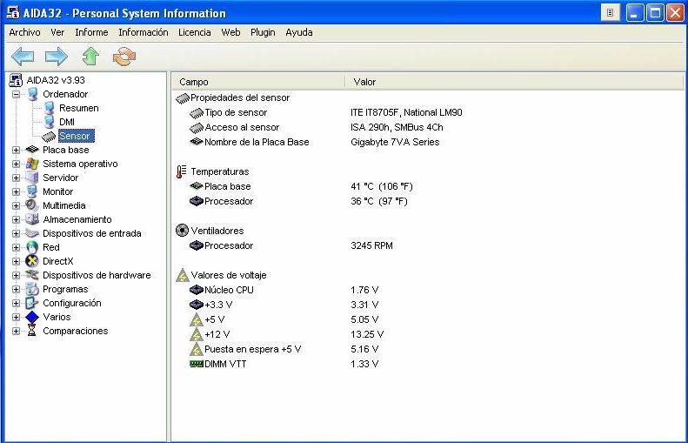Open the Web menu
Image resolution: width=688 pixels, height=443 pixels.
[x=230, y=32]
